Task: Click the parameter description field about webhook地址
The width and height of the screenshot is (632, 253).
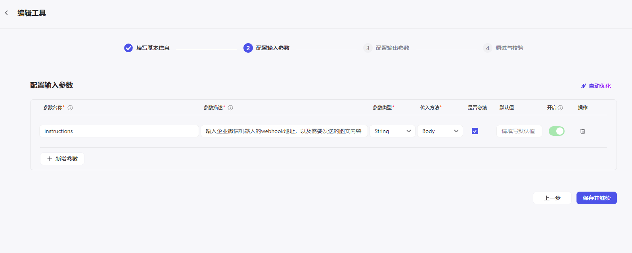Action: (284, 131)
